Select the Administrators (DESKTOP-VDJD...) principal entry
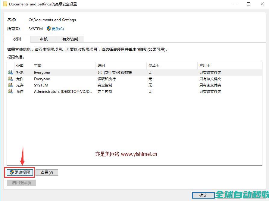269x201 pixels. pyautogui.click(x=63, y=91)
